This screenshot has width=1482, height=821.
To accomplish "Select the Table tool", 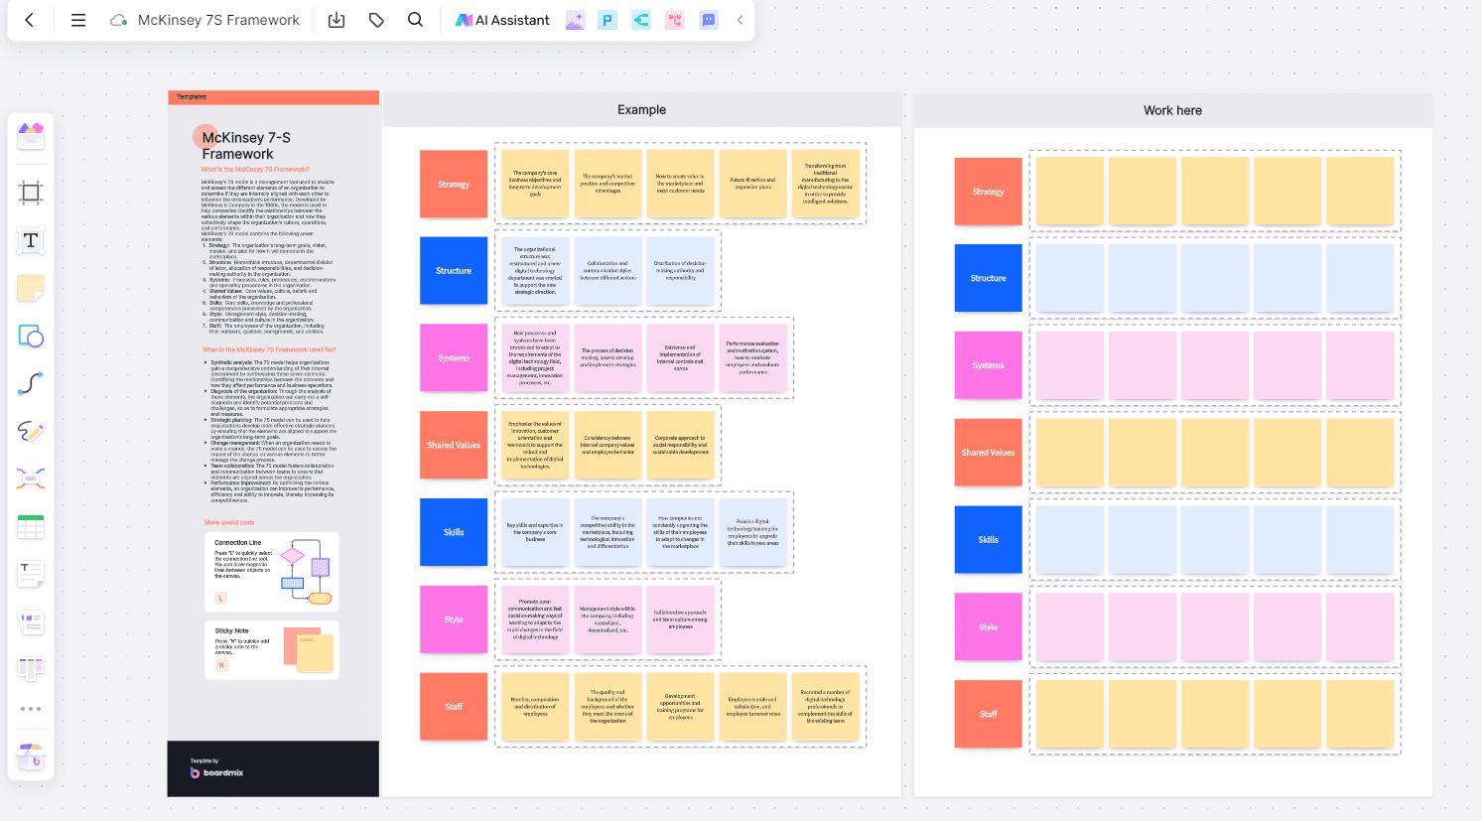I will (31, 526).
